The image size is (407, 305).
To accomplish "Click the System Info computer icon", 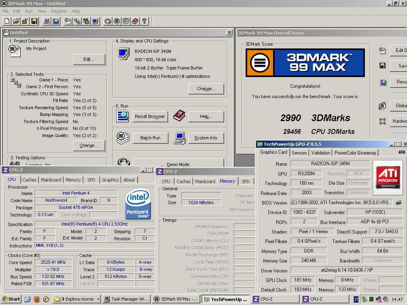I will [x=180, y=138].
